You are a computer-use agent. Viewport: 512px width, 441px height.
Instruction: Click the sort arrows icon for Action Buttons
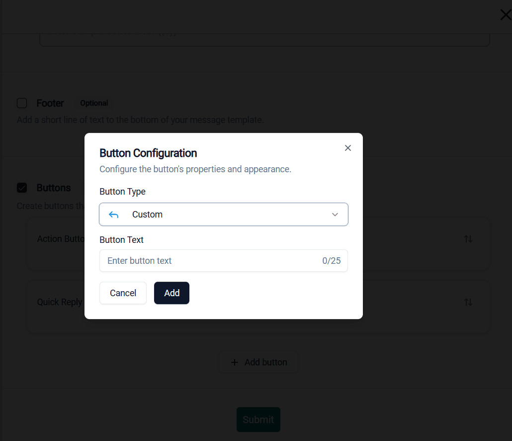coord(468,239)
